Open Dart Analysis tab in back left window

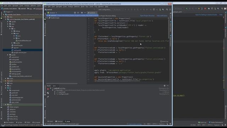pyautogui.click(x=9, y=122)
